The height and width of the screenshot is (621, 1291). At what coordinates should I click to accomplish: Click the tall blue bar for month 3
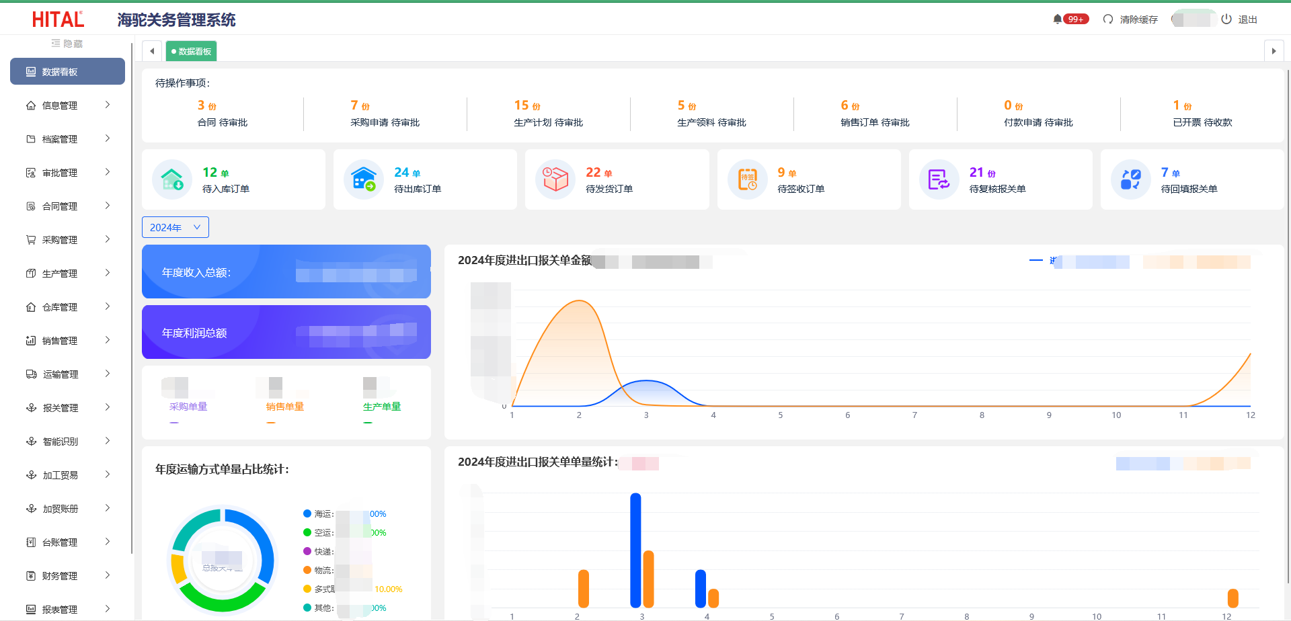[x=635, y=550]
